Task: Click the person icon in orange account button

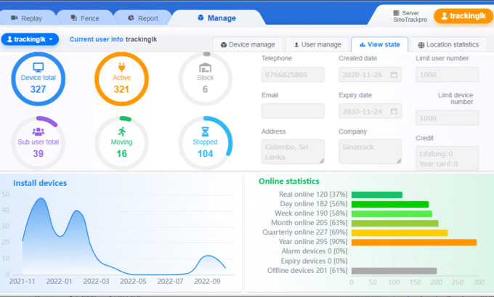Action: coord(444,16)
